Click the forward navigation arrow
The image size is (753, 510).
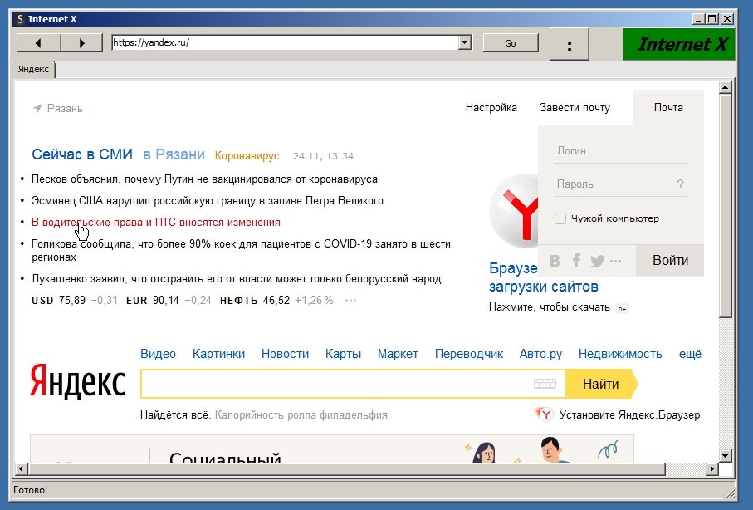point(81,43)
